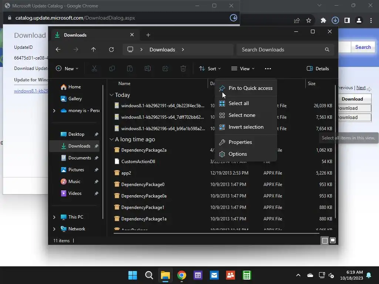Click the Share icon in Explorer toolbar
Image resolution: width=379 pixels, height=284 pixels.
(165, 68)
